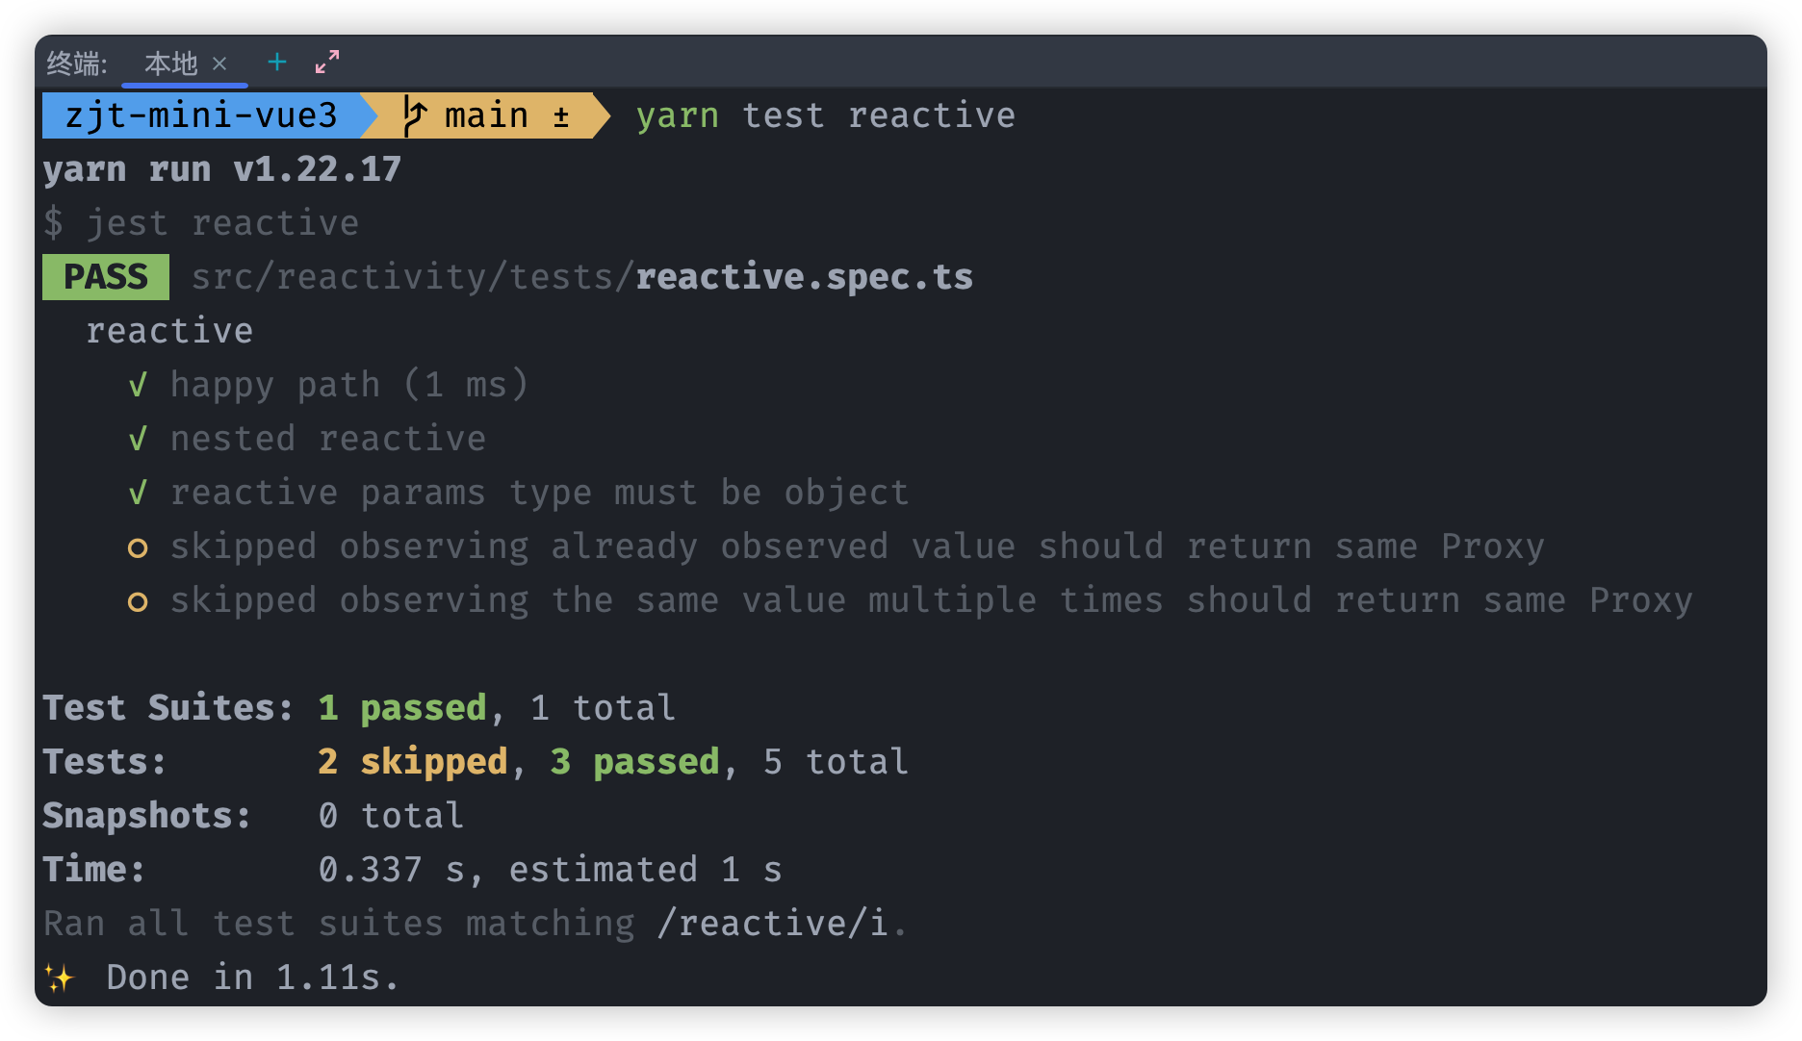Close the 本地 terminal tab
The width and height of the screenshot is (1802, 1041).
click(x=219, y=63)
